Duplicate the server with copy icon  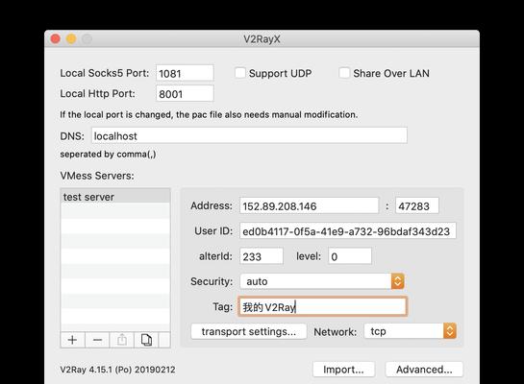pyautogui.click(x=146, y=340)
